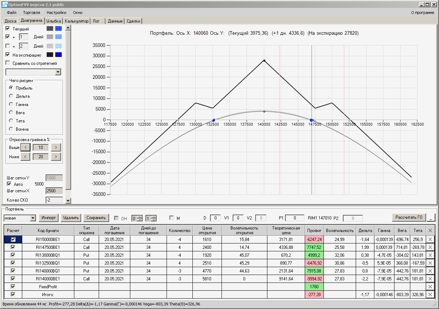Click the V1 input field
Screen dimensions: 439x309
point(238,218)
